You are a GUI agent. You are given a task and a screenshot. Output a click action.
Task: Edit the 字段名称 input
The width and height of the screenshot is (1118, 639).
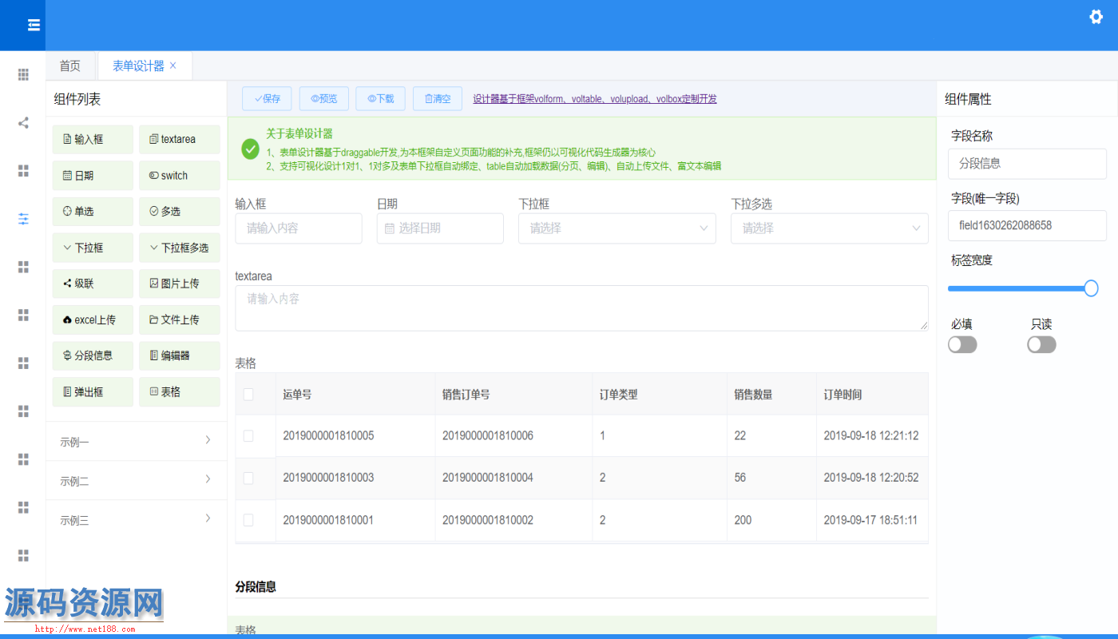point(1027,163)
